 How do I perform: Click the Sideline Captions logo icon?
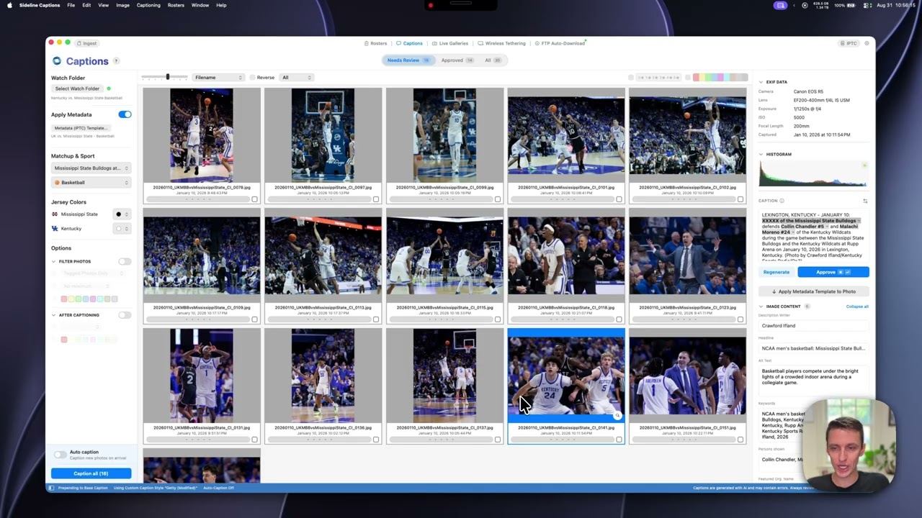click(57, 61)
